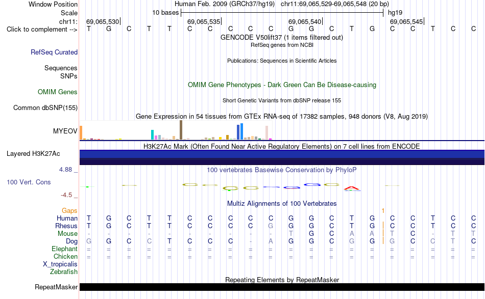485x299 pixels.
Task: Click the tall brown bar in MYEOV chart
Action: (x=181, y=130)
